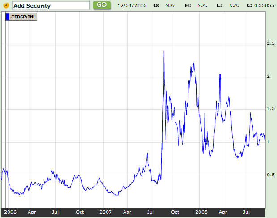
Task: Click the yellow help question mark icon
Action: point(6,5)
